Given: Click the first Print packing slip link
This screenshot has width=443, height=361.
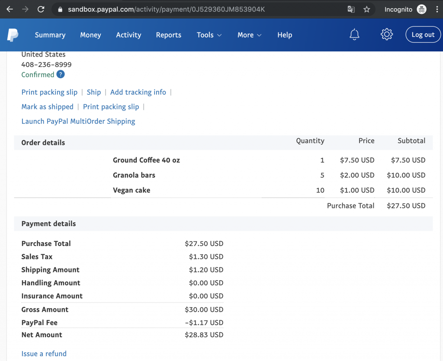Looking at the screenshot, I should point(49,92).
